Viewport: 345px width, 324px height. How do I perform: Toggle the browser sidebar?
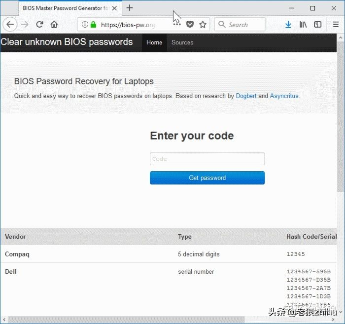pyautogui.click(x=318, y=25)
